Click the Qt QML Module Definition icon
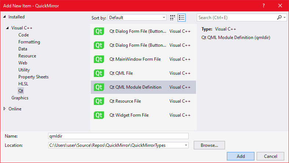 [99, 87]
